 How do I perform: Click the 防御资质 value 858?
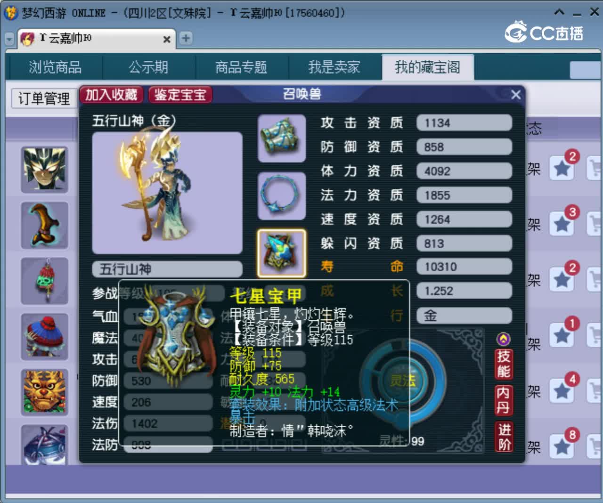pyautogui.click(x=464, y=147)
